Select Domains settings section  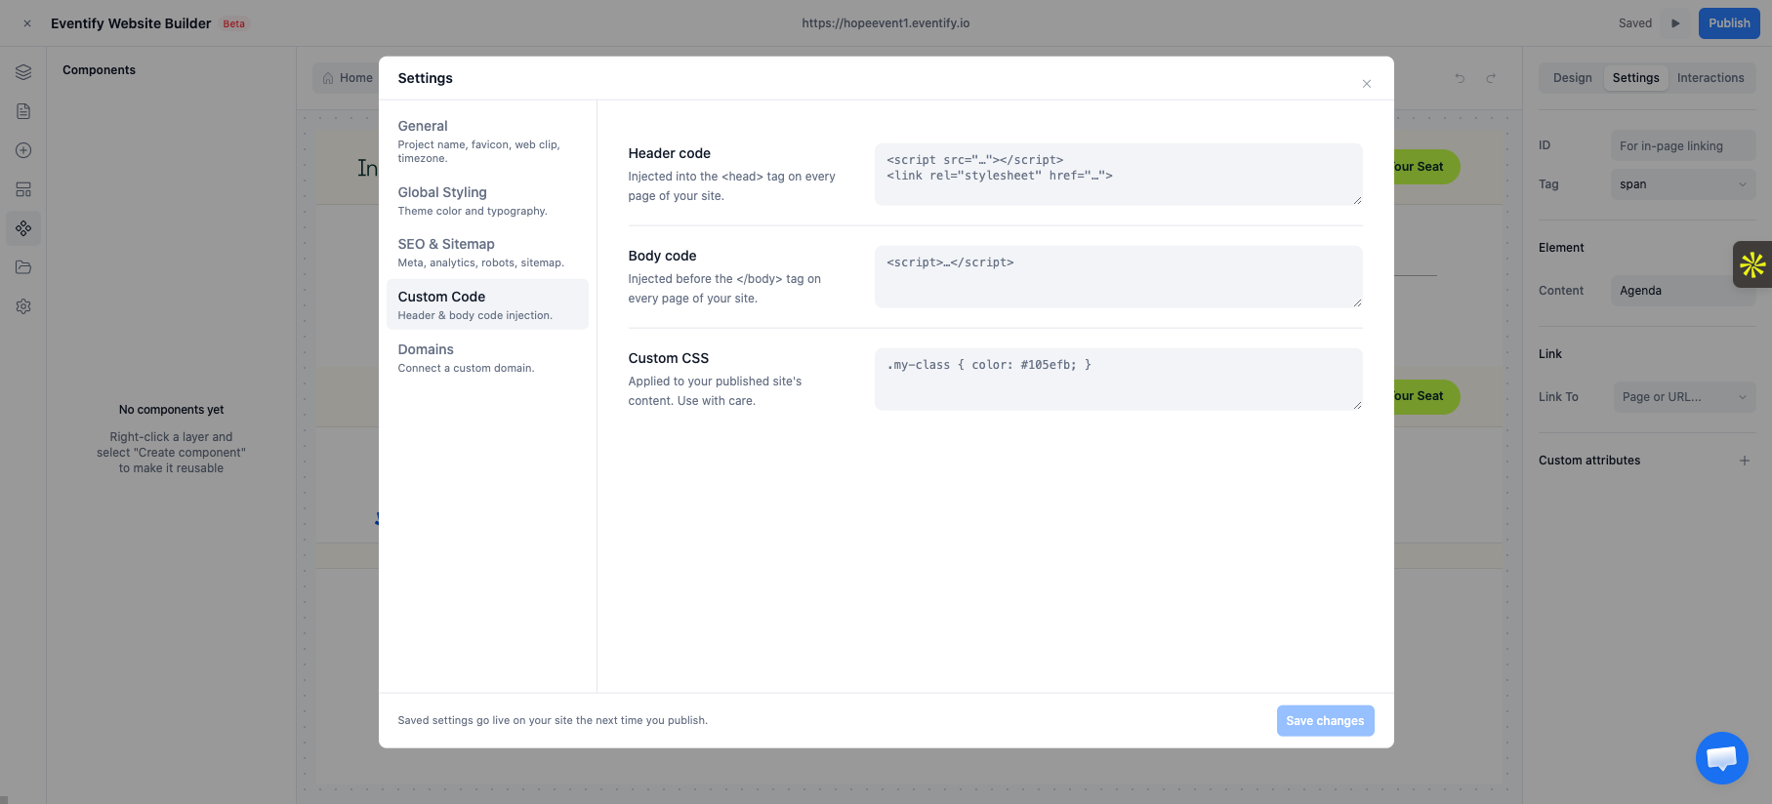click(x=487, y=358)
